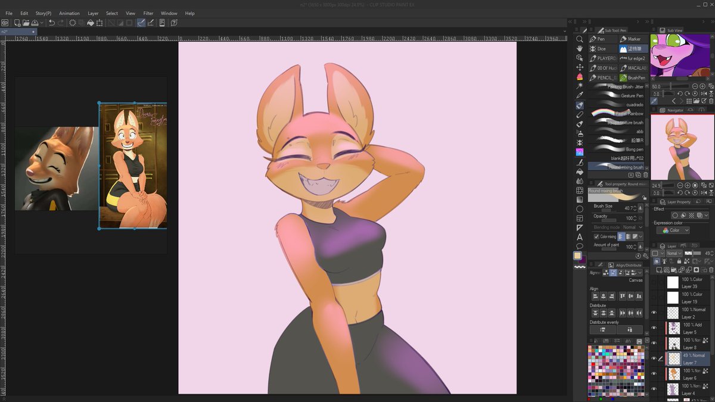Click Clip Studio launcher icon
The width and height of the screenshot is (715, 402).
click(x=5, y=23)
